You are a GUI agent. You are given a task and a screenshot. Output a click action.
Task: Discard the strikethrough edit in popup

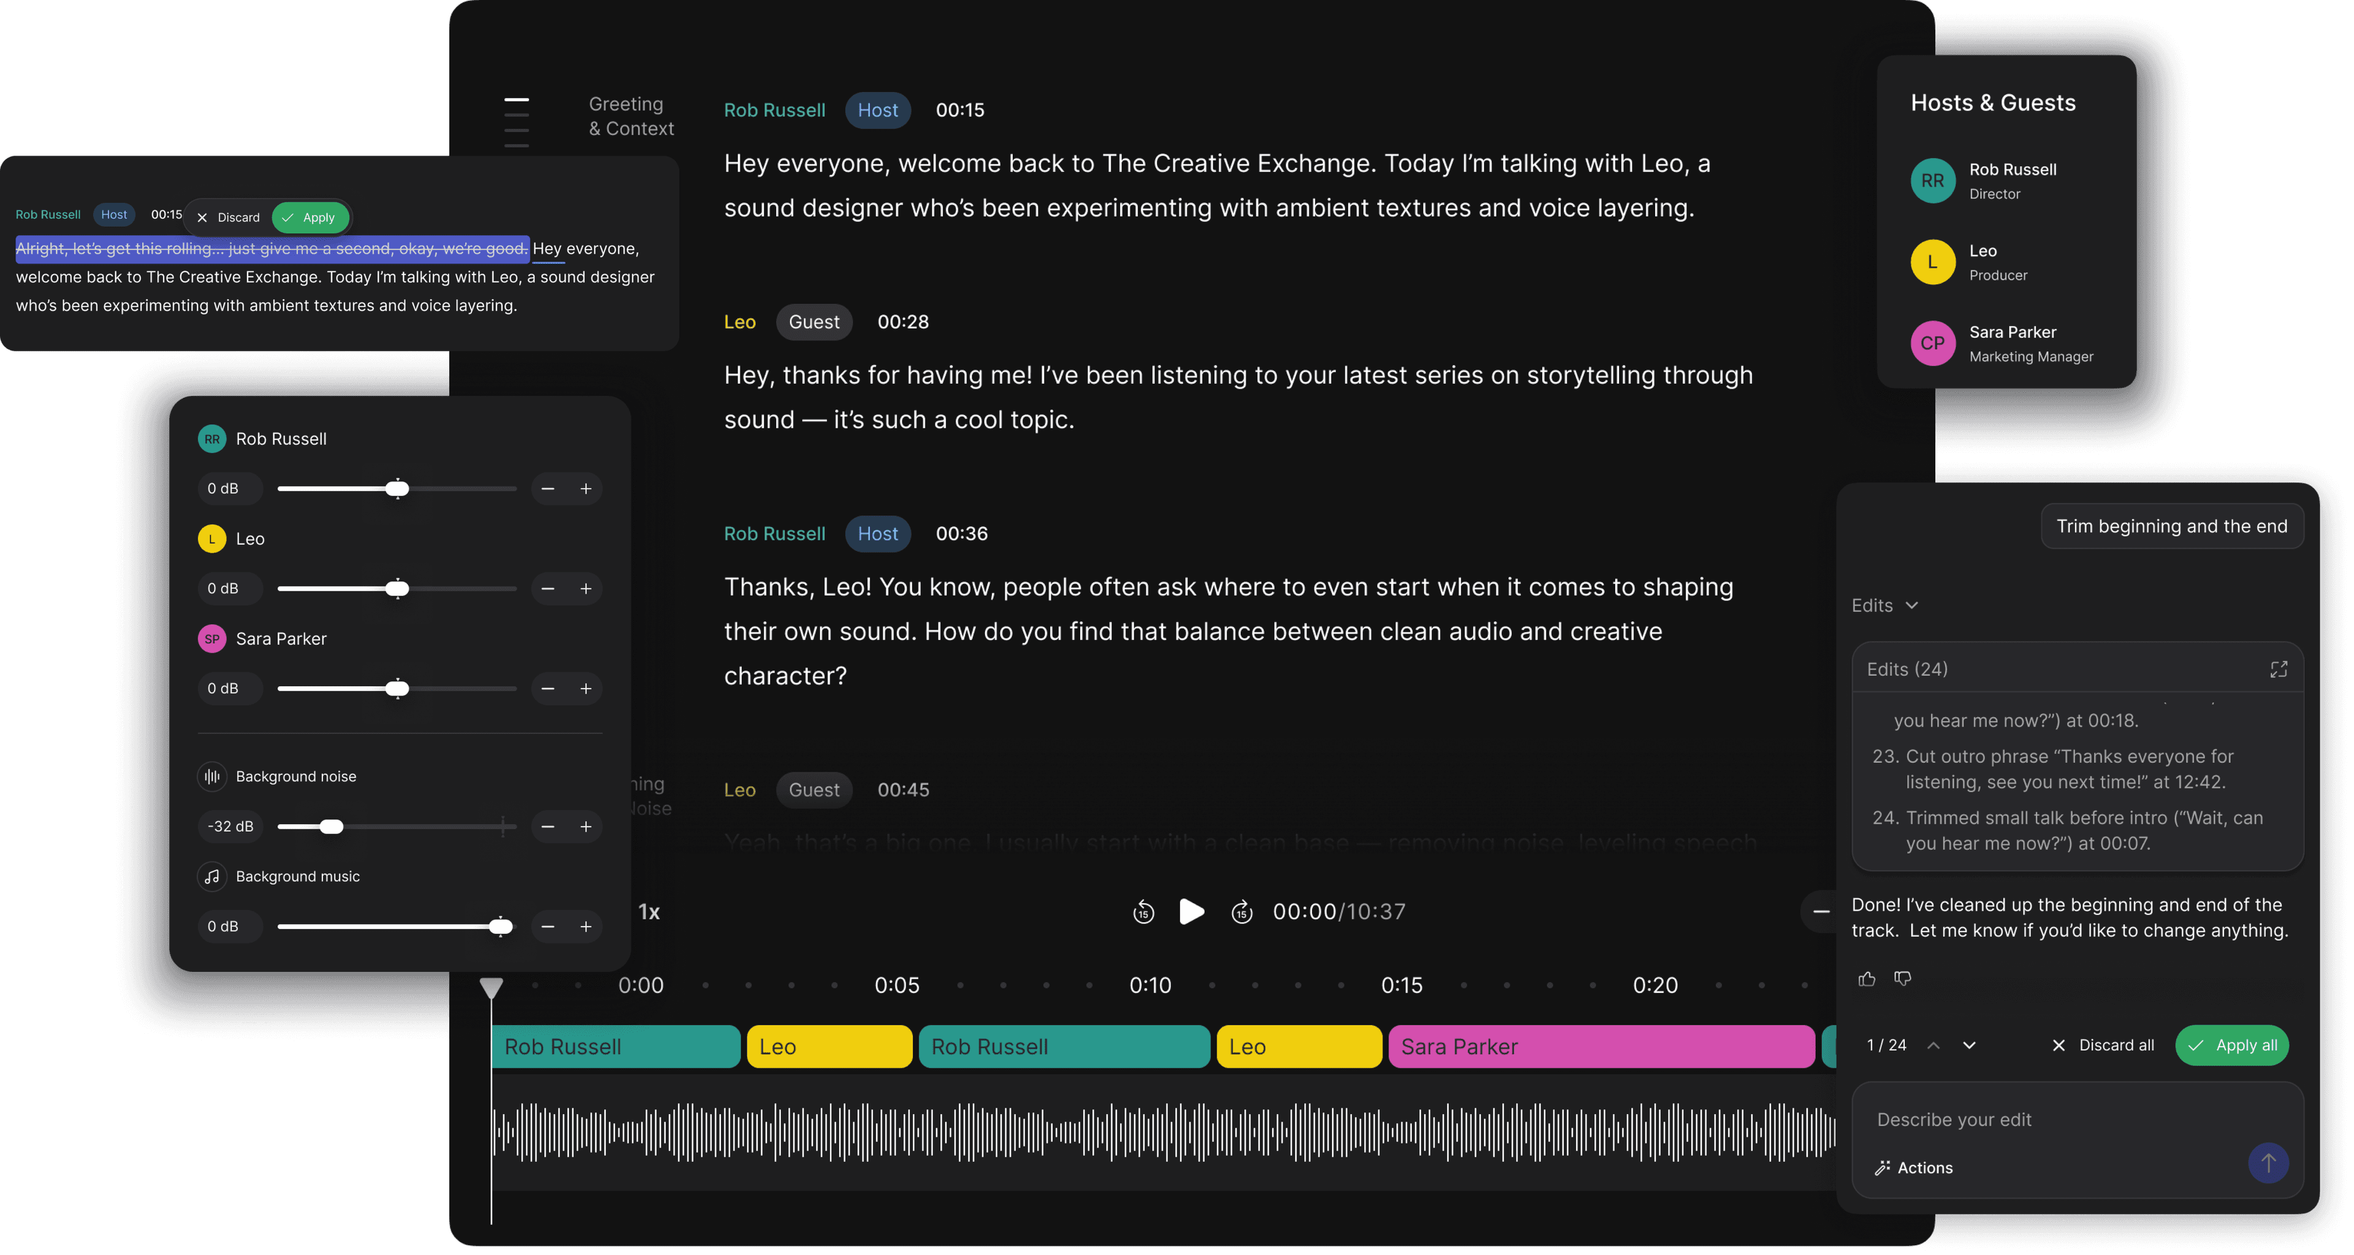click(229, 218)
